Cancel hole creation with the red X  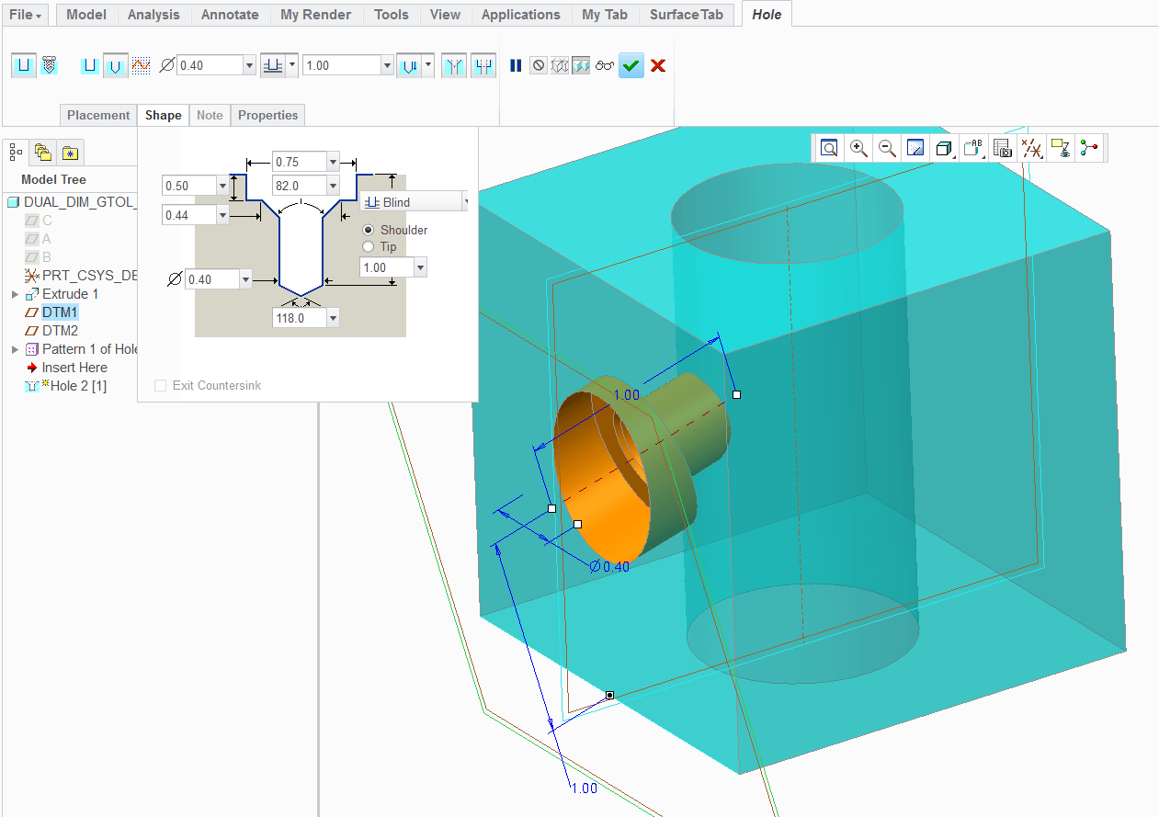(x=658, y=65)
